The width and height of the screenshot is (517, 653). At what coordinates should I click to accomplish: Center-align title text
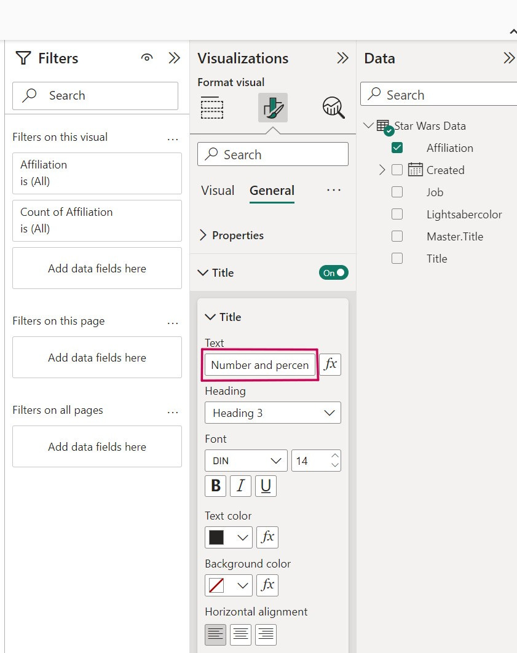click(x=240, y=635)
